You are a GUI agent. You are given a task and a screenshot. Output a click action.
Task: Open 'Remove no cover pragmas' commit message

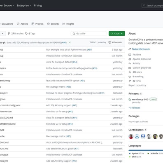click(72, 93)
